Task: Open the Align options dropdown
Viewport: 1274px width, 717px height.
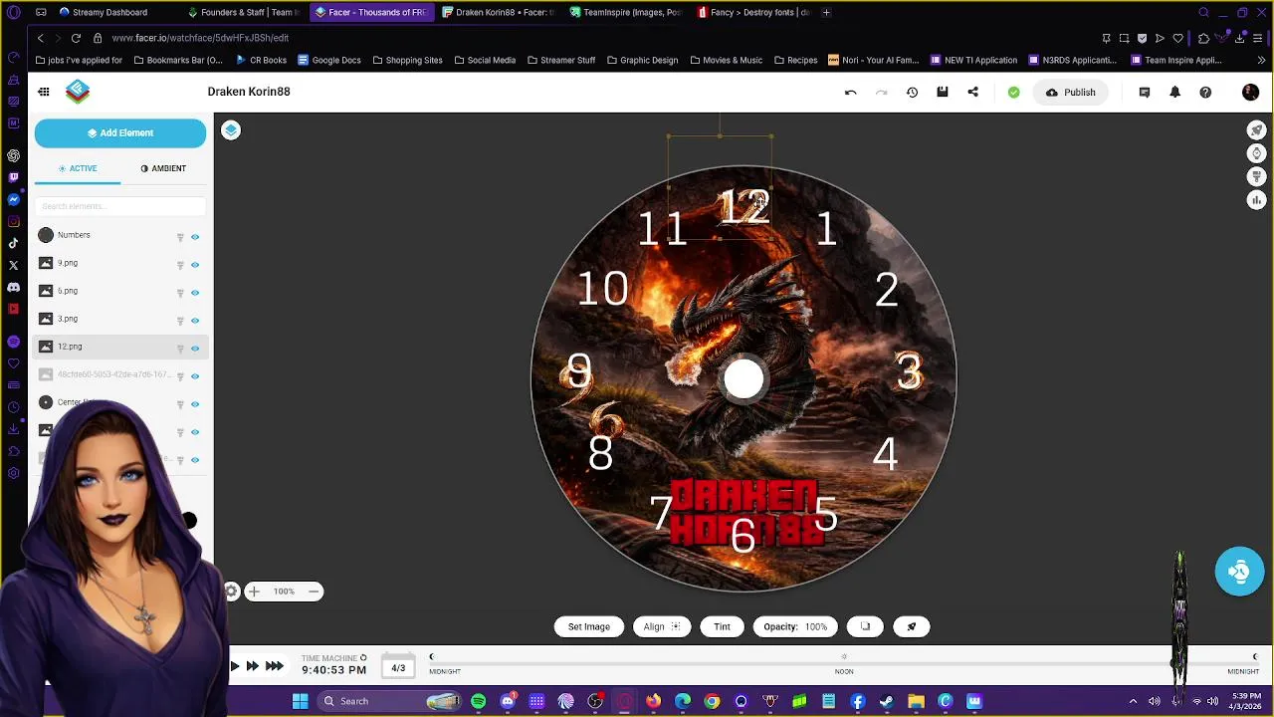Action: pos(662,626)
